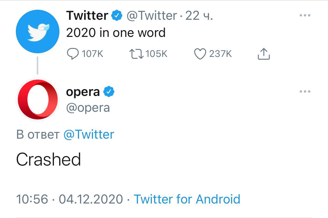This screenshot has height=218, width=328.
Task: Like the tweet with the heart icon
Action: [200, 54]
